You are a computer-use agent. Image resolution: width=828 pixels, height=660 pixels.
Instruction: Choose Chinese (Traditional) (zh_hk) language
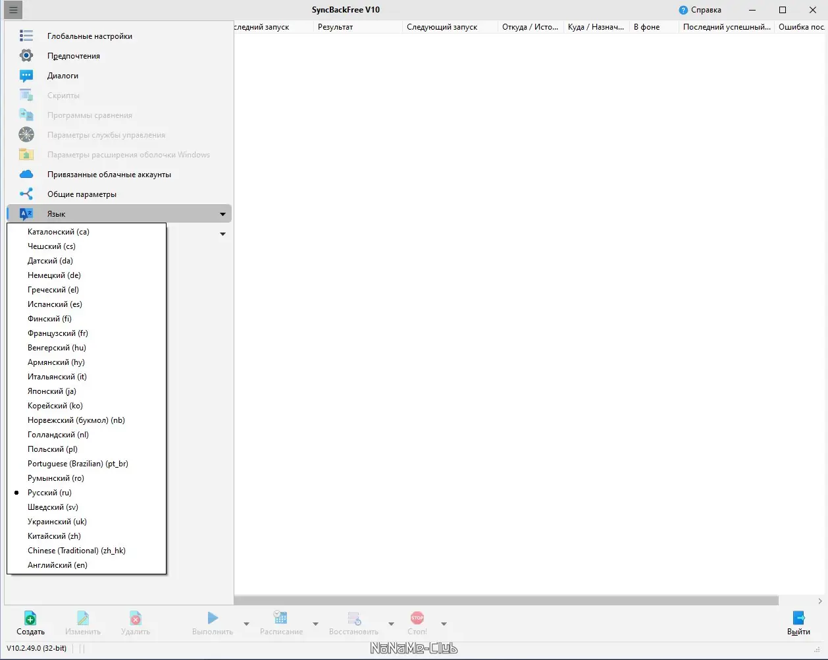[86, 551]
